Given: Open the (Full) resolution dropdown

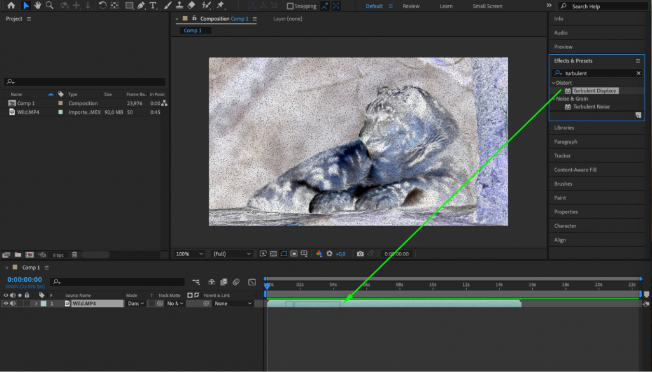Looking at the screenshot, I should pos(230,254).
